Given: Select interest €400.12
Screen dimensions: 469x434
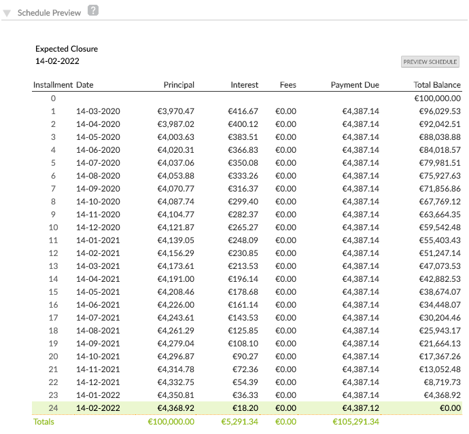Looking at the screenshot, I should [243, 124].
